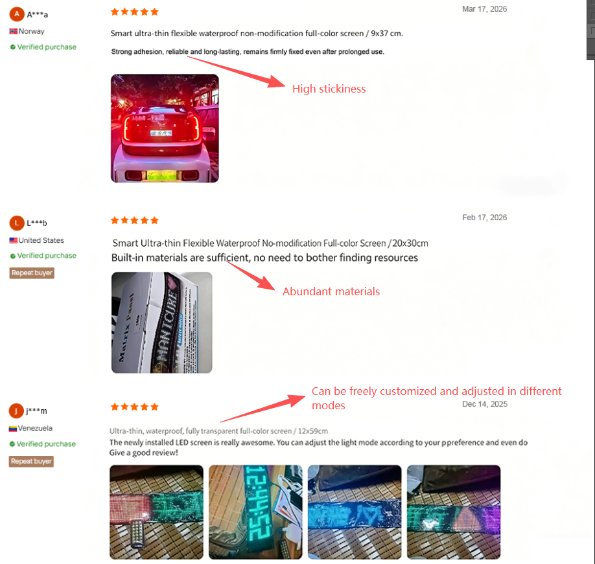Viewport: 595px width, 564px height.
Task: Open the red car tail-light review photo
Action: (165, 128)
